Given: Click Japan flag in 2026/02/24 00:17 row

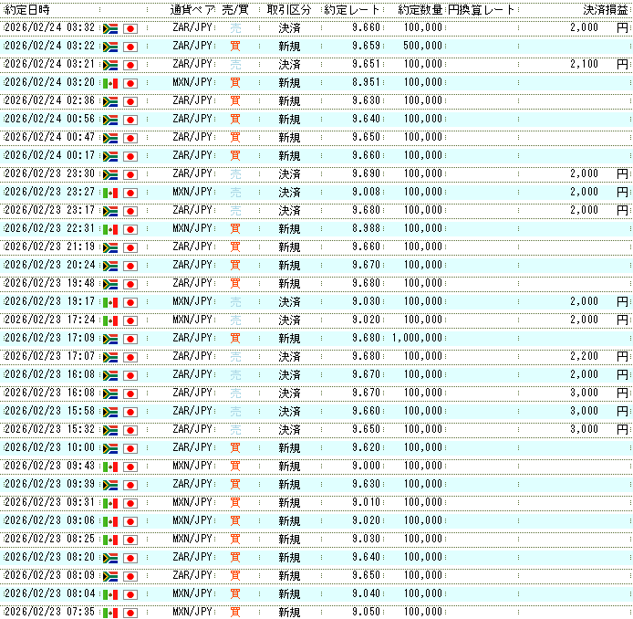Looking at the screenshot, I should coord(130,156).
